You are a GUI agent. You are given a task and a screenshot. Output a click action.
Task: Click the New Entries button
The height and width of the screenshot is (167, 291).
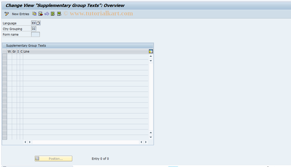(21, 14)
